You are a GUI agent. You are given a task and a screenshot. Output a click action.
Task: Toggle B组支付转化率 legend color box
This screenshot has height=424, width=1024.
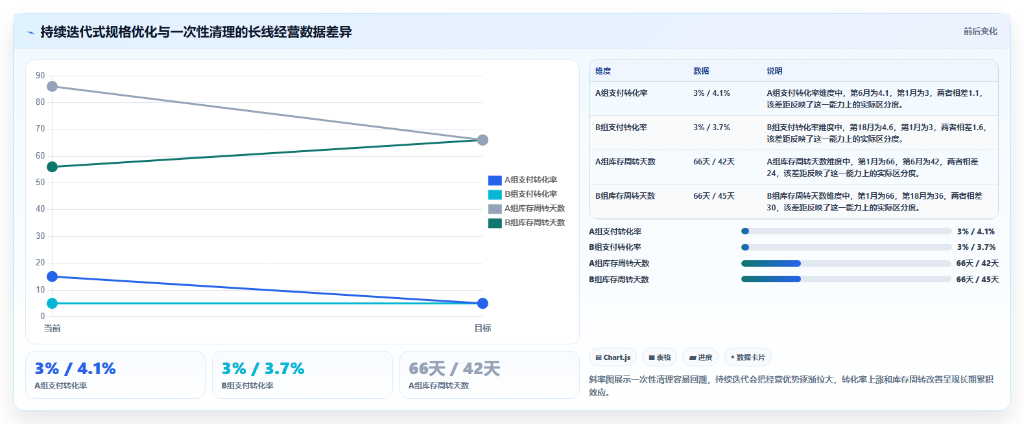(x=495, y=194)
